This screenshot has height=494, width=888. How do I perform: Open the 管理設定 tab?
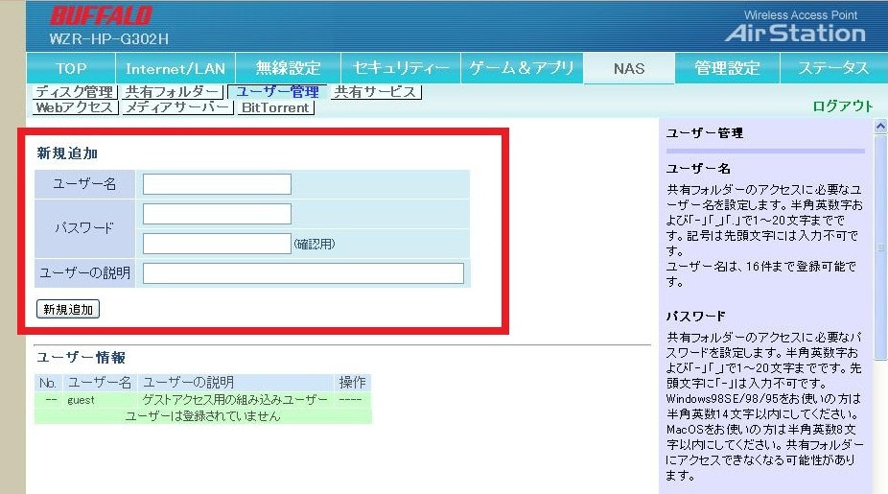[x=727, y=68]
